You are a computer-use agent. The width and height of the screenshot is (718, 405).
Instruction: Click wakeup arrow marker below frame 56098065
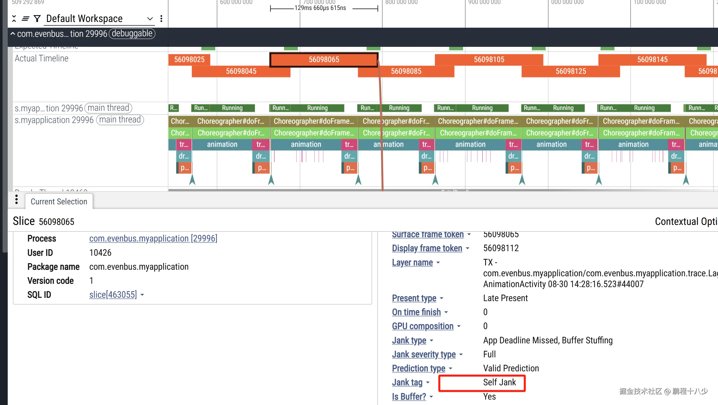271,180
